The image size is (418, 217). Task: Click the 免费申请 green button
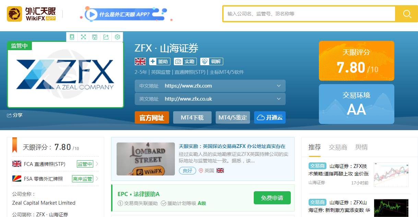272,198
